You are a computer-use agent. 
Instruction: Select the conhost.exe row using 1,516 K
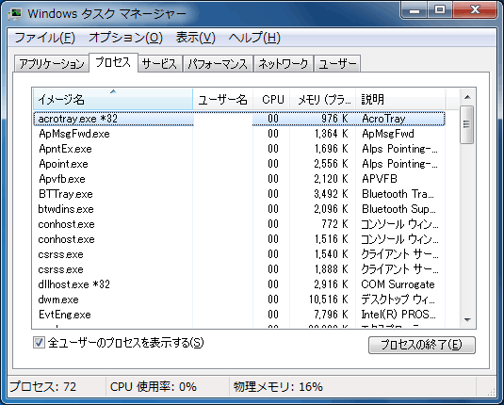(x=239, y=239)
